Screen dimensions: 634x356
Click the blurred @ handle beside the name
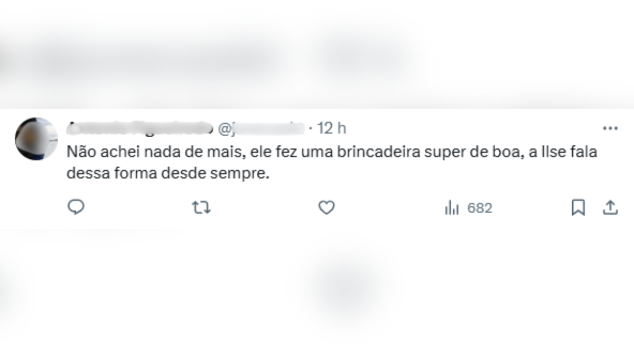[x=262, y=128]
